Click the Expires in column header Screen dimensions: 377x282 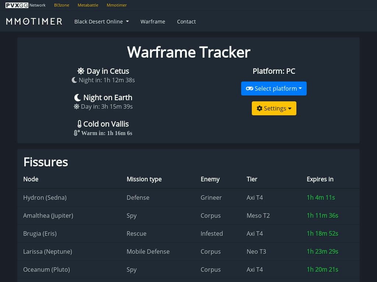pos(320,179)
